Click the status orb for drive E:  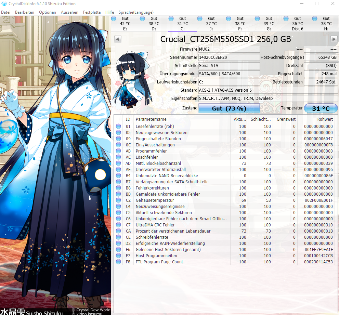click(114, 18)
